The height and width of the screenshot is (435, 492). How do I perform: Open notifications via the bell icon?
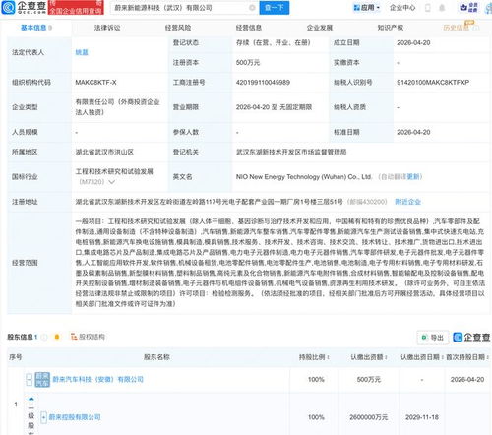(442, 8)
